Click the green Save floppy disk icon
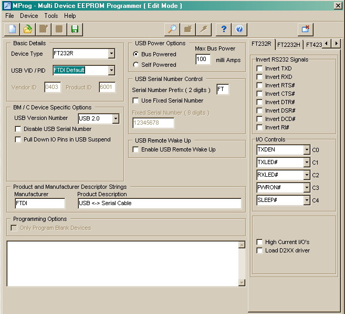This screenshot has height=314, width=345. [x=75, y=29]
